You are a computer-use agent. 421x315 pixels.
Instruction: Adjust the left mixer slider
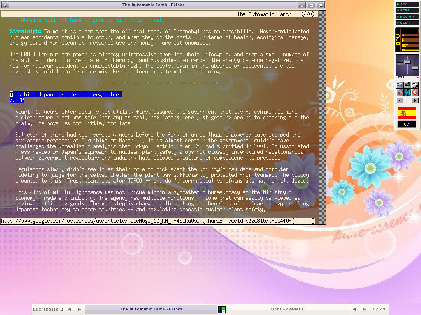[x=400, y=64]
